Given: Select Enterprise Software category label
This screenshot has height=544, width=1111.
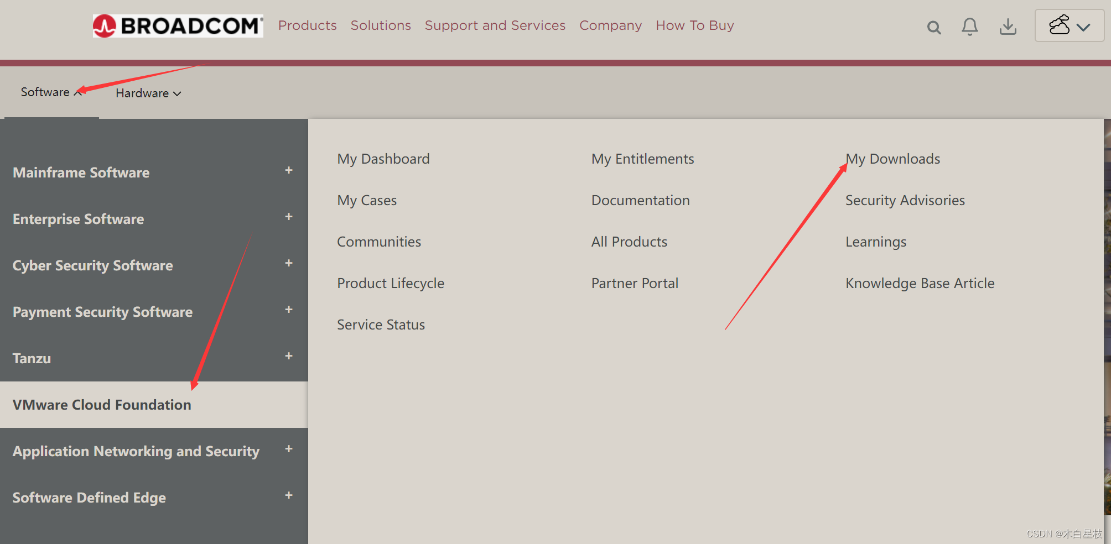Looking at the screenshot, I should 78,219.
